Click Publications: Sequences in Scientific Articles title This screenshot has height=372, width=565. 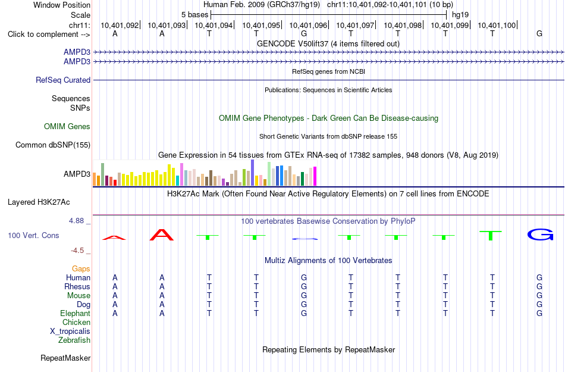pos(328,90)
